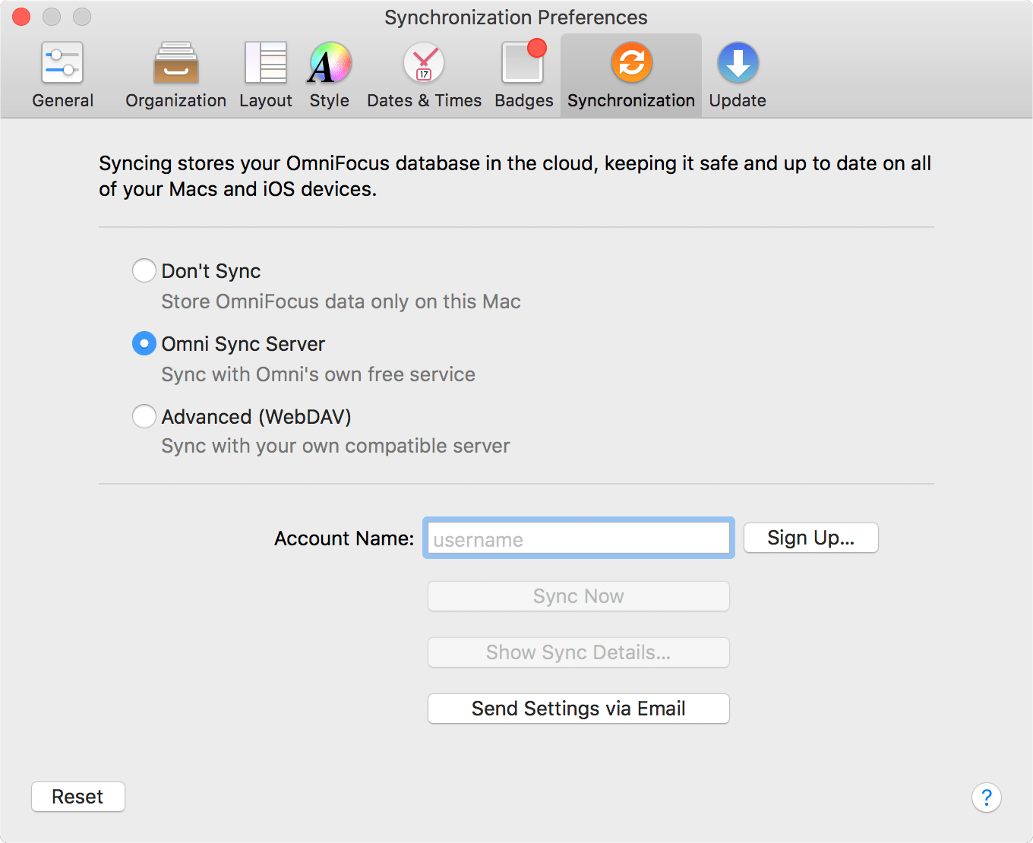This screenshot has width=1033, height=843.
Task: Click the 'Sync with Omni's own free service' text
Action: pyautogui.click(x=318, y=374)
